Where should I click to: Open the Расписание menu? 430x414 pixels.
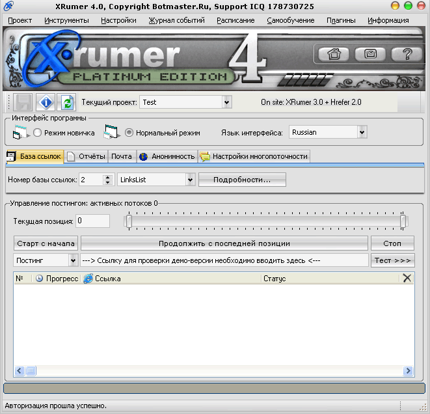click(235, 20)
